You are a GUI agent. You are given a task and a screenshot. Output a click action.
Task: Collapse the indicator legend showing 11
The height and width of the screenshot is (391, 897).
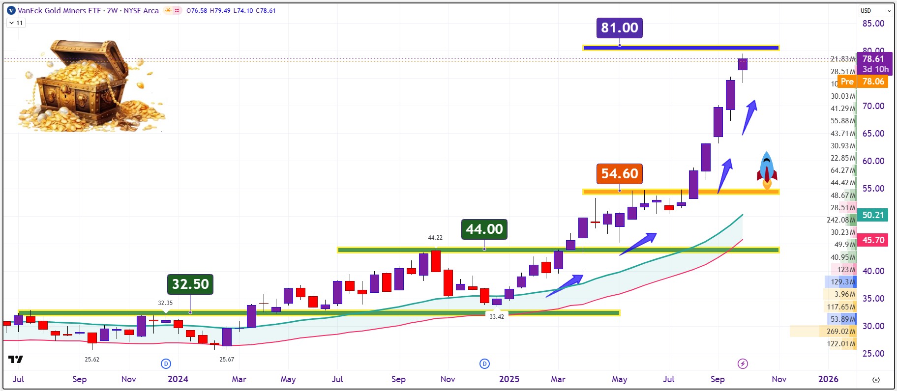[x=16, y=23]
